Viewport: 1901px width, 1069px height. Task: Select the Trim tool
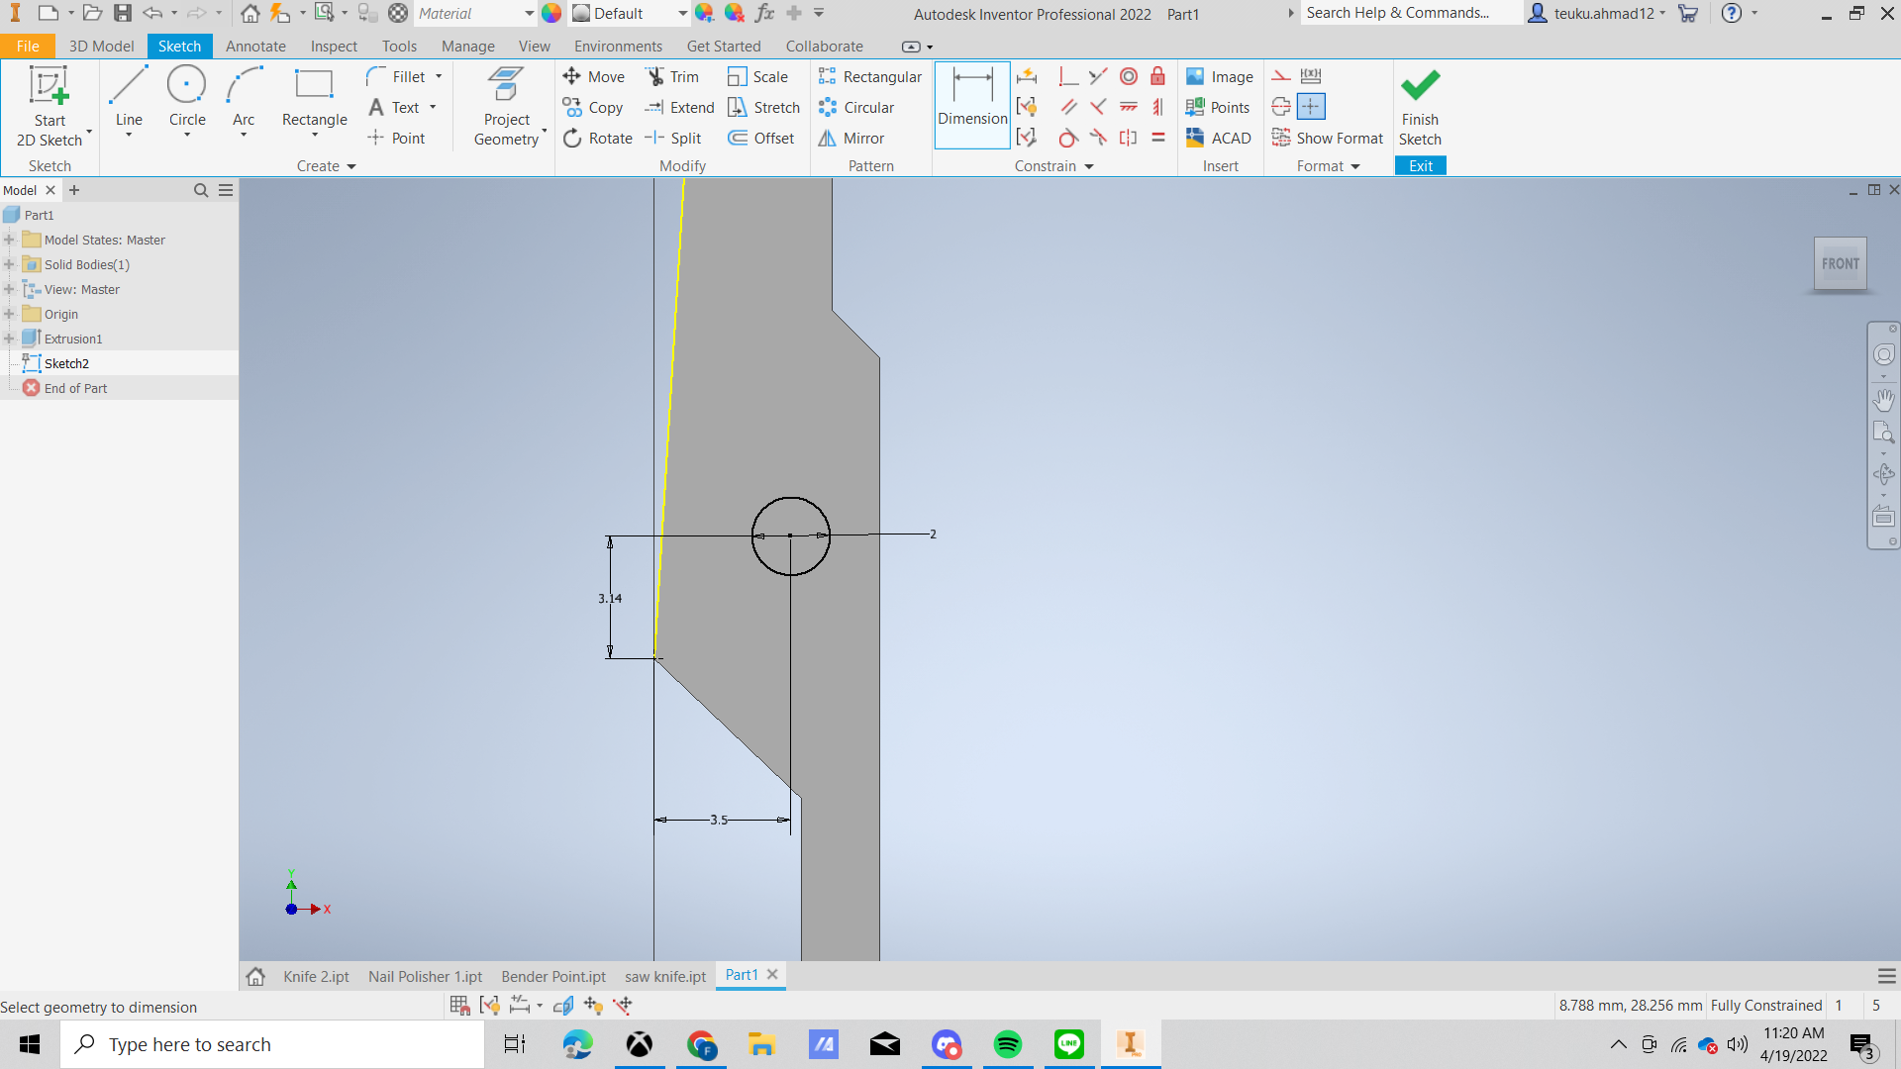pos(672,77)
